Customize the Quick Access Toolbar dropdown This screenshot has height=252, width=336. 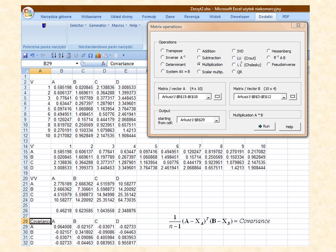[x=124, y=55]
